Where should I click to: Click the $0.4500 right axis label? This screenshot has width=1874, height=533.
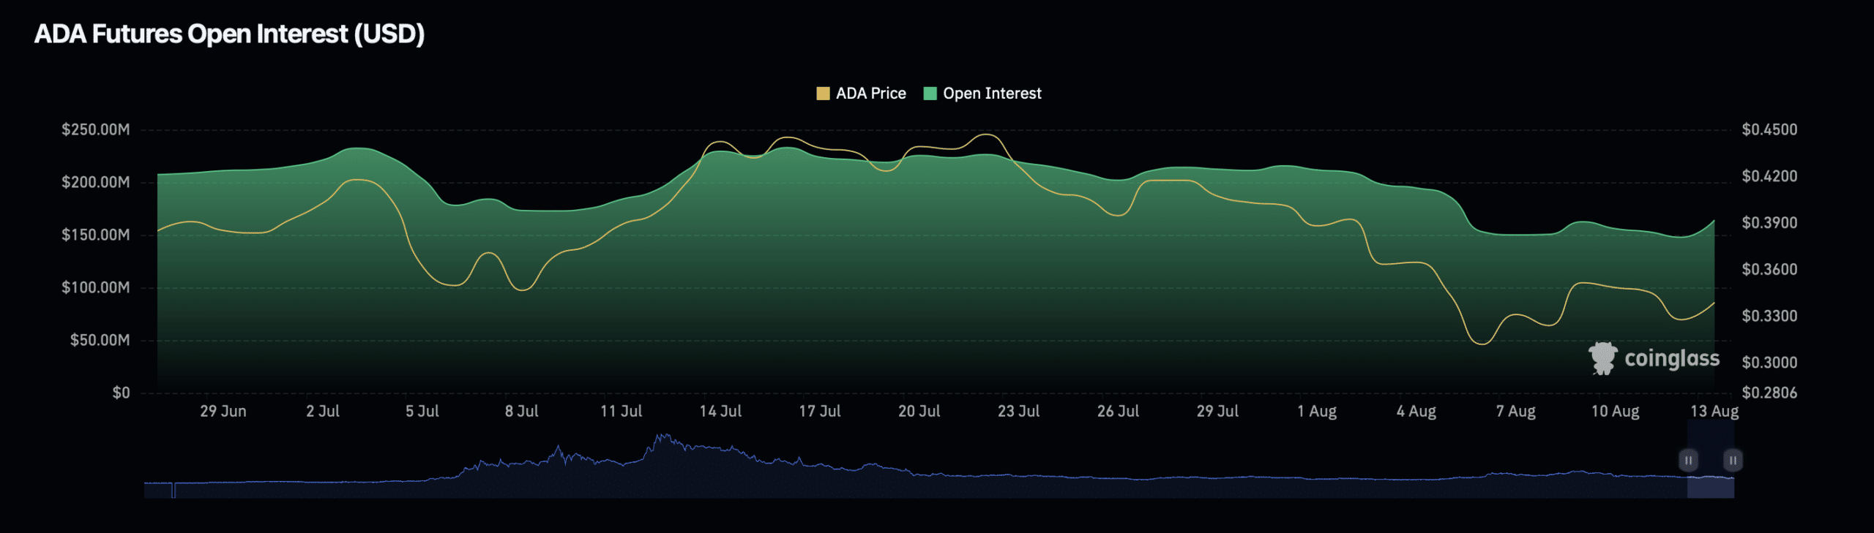coord(1769,130)
